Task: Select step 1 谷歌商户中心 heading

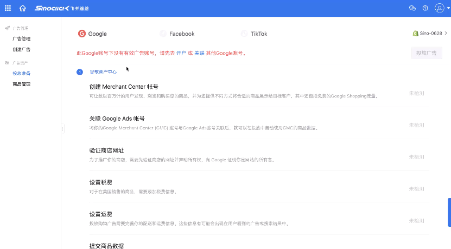Action: coord(103,71)
